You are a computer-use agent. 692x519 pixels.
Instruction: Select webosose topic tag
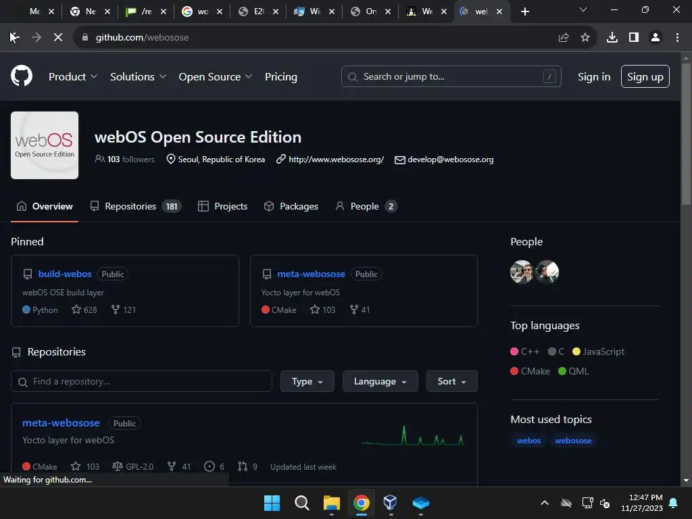click(x=573, y=441)
